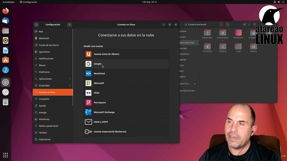Open the hamburger menu in Configuración
The image size is (287, 161).
coord(70,25)
